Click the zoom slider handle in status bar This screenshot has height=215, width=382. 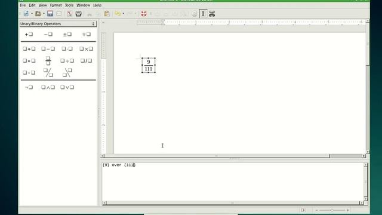(332, 210)
